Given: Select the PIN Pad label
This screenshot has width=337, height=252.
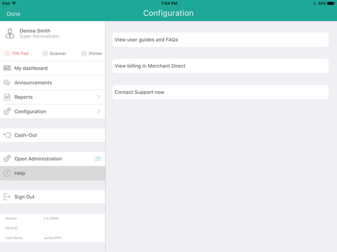Looking at the screenshot, I should (21, 53).
